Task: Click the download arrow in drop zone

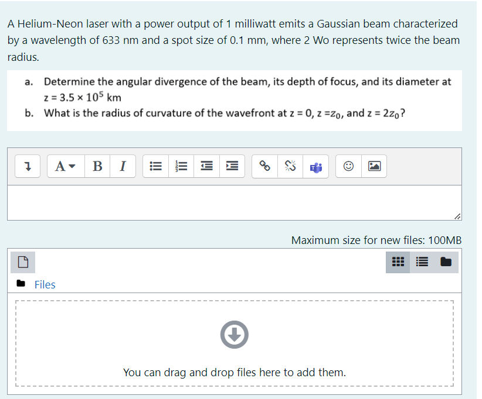Action: [234, 335]
